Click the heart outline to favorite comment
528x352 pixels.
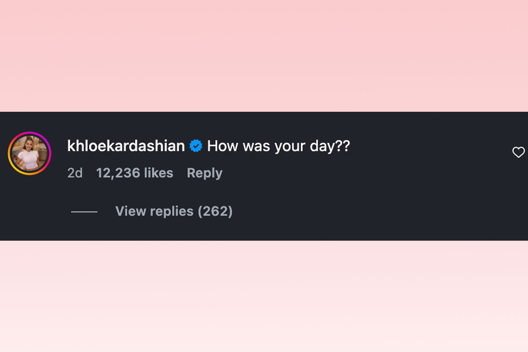(518, 152)
